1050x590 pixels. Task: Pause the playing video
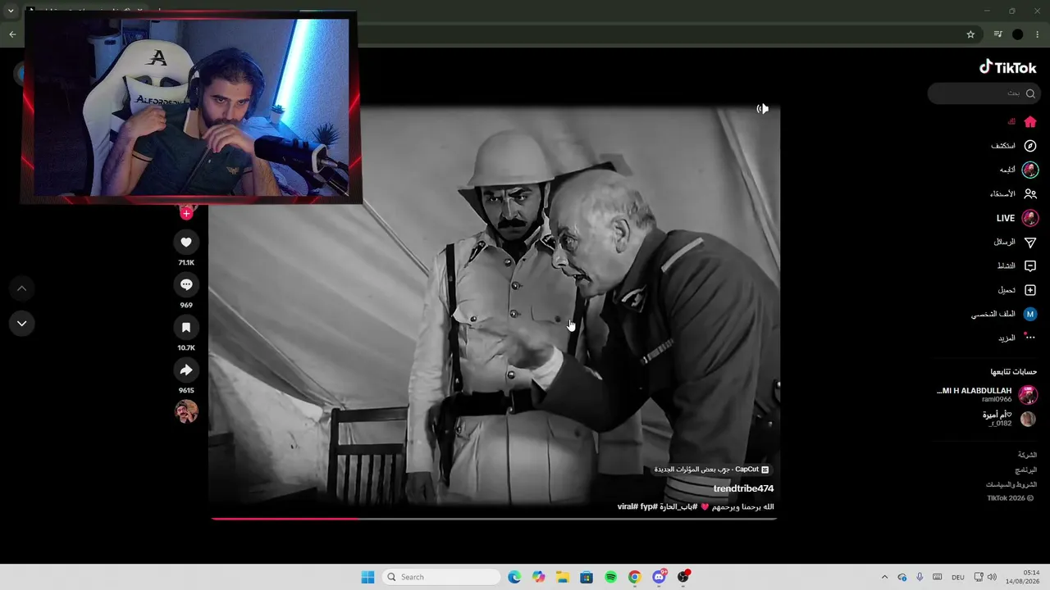click(494, 311)
